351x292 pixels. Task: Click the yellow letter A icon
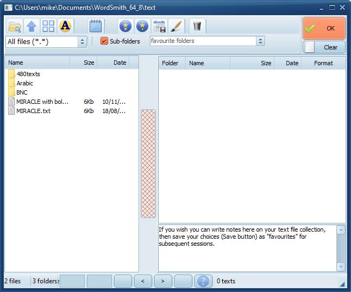pyautogui.click(x=65, y=26)
